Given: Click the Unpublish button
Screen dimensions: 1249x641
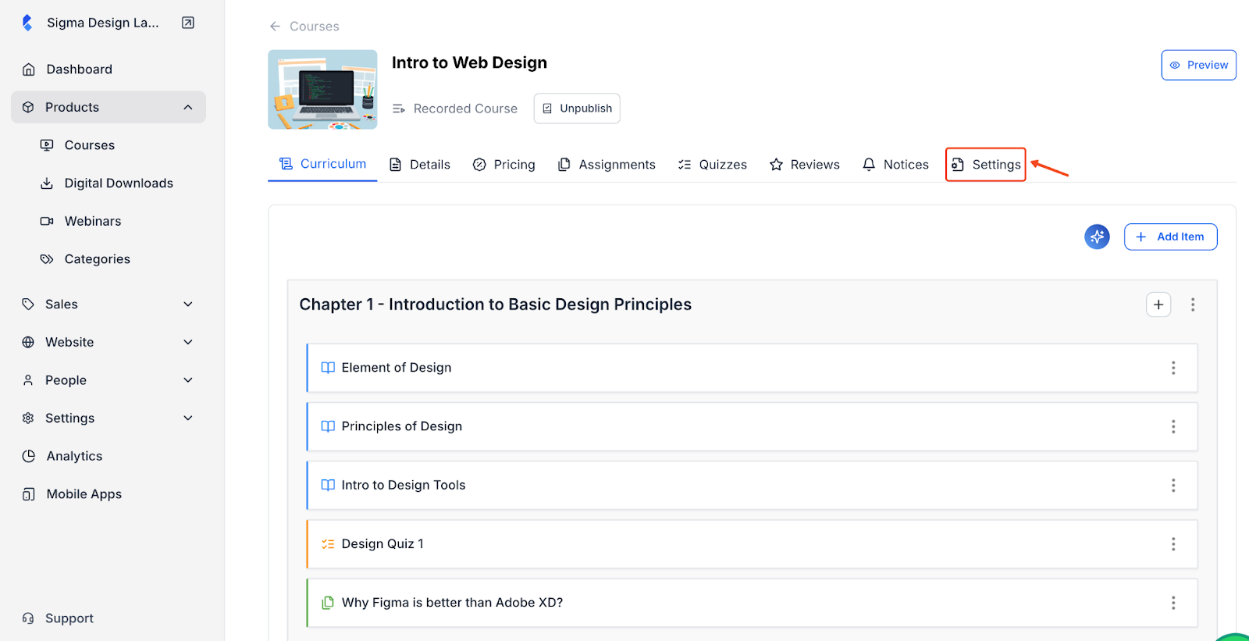Looking at the screenshot, I should point(577,109).
